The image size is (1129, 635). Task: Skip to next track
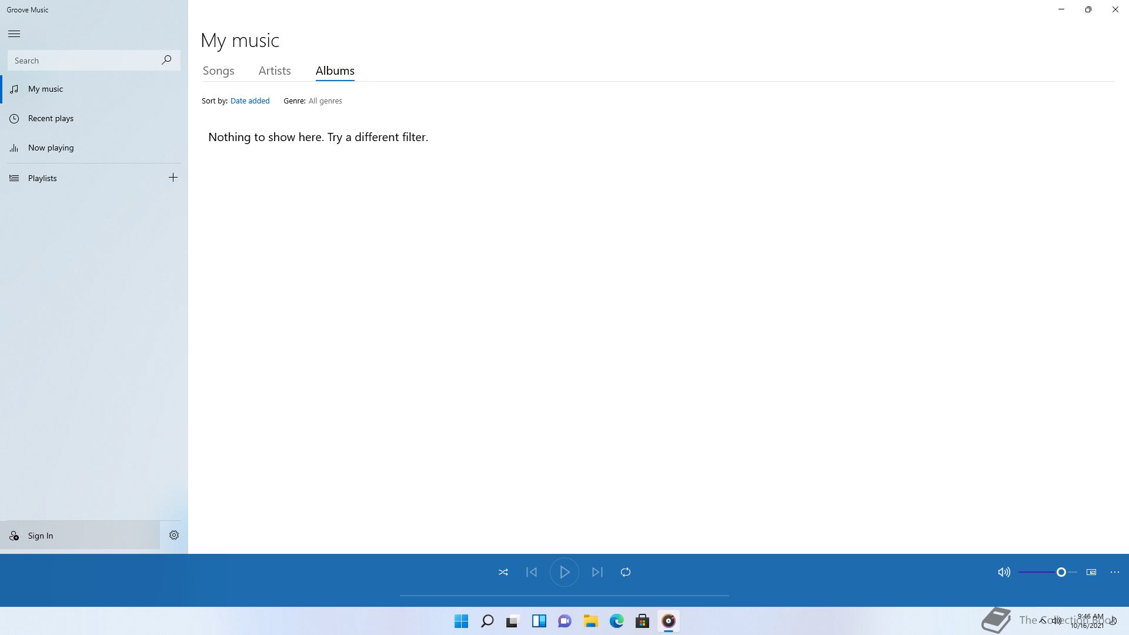[x=597, y=572]
